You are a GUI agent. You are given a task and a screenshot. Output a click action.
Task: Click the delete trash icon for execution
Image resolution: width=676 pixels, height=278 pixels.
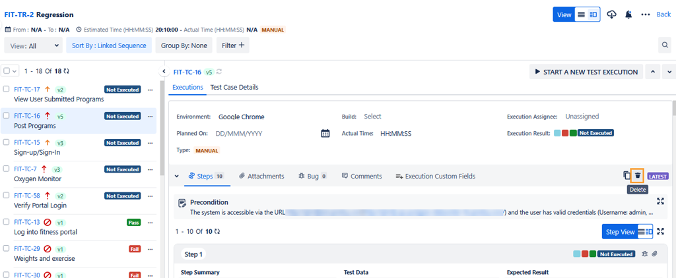point(637,176)
